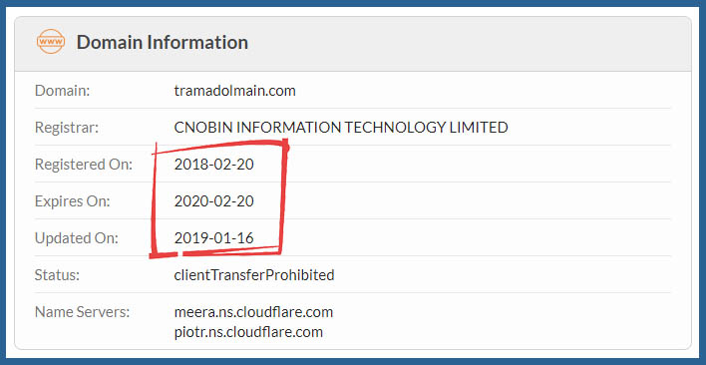Image resolution: width=706 pixels, height=365 pixels.
Task: Click the piotr.ns.cloudflare.com name server
Action: 248,332
